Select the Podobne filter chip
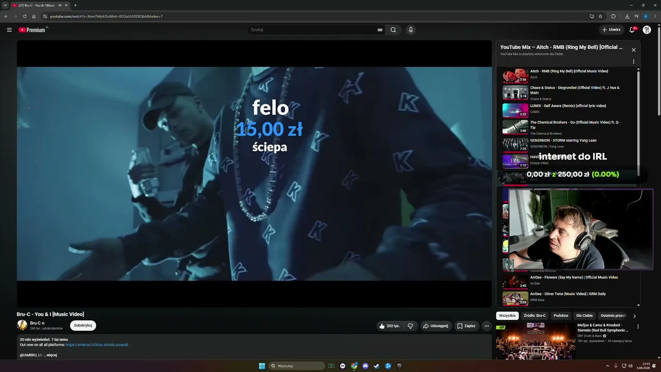 pyautogui.click(x=561, y=316)
